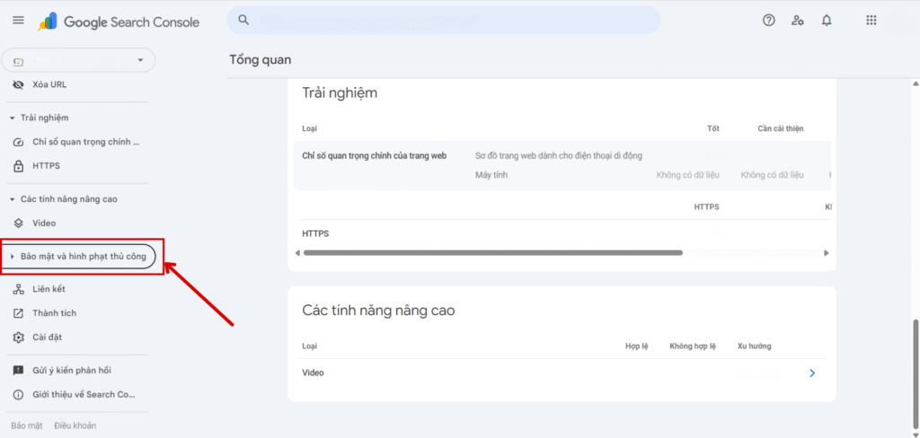Open the Bảo mật footer link
Image resolution: width=920 pixels, height=438 pixels.
(x=26, y=425)
